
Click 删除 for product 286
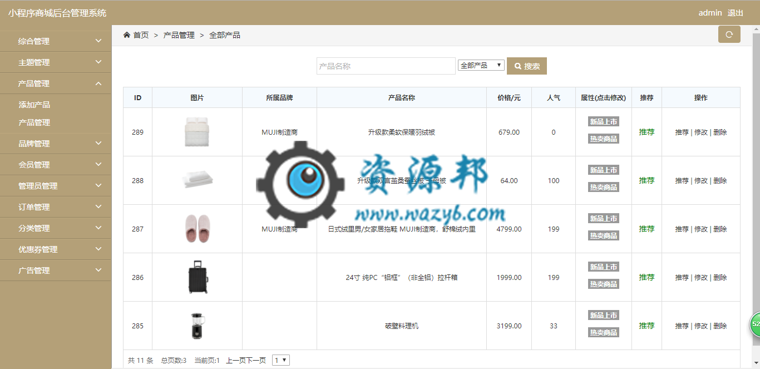(x=720, y=278)
